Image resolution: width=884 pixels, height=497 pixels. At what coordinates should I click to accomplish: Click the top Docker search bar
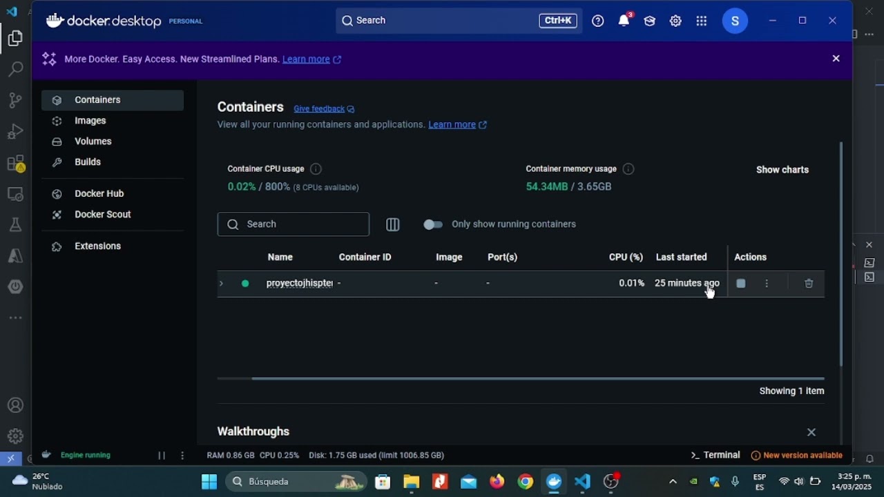click(459, 21)
